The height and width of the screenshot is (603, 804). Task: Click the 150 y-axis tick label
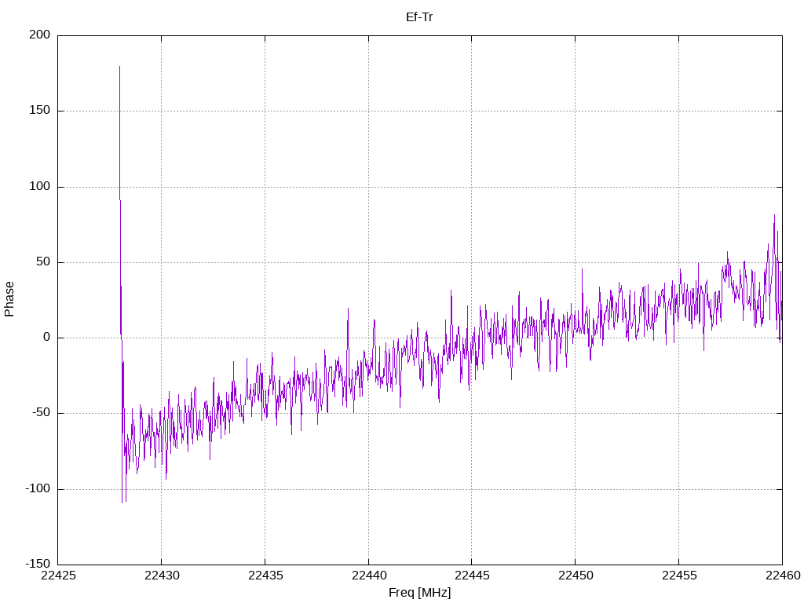pyautogui.click(x=40, y=110)
